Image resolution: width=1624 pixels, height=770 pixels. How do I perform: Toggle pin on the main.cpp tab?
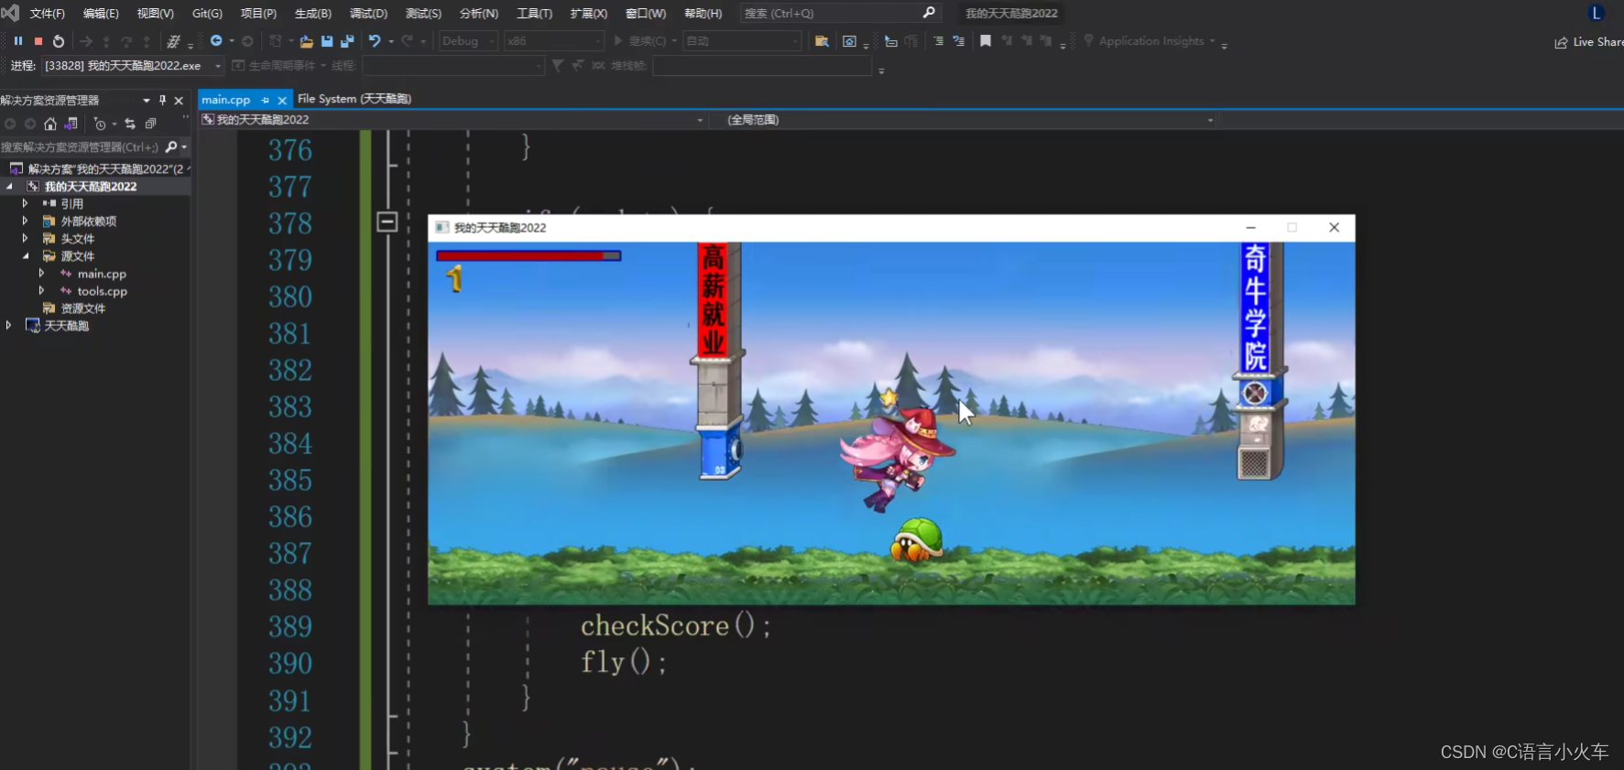point(266,100)
